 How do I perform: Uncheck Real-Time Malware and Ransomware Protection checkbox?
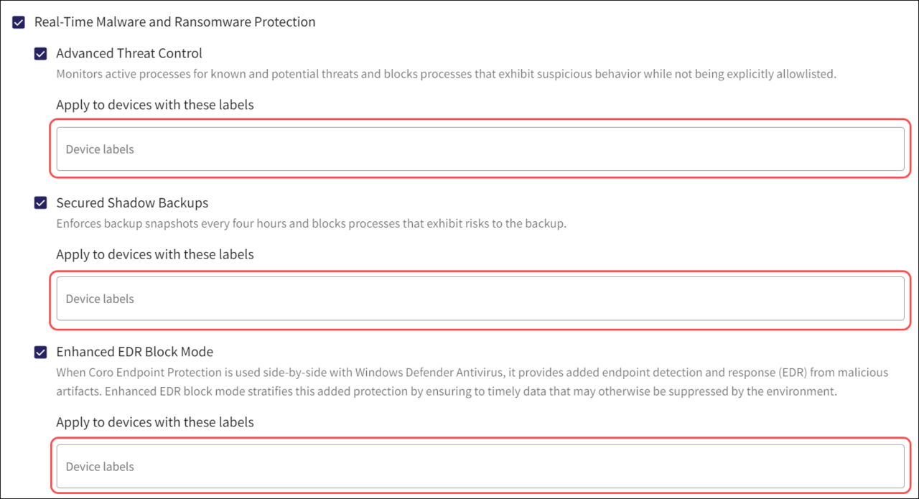point(19,22)
